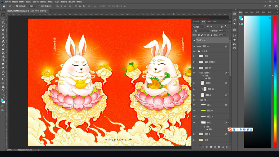This screenshot has height=157, width=279.
Task: Select the Clone Stamp tool
Action: click(x=3, y=49)
